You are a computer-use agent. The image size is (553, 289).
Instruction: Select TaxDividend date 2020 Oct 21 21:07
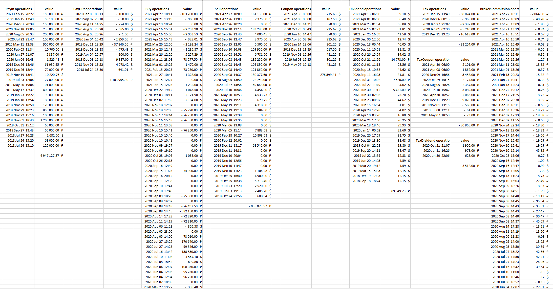coord(434,145)
